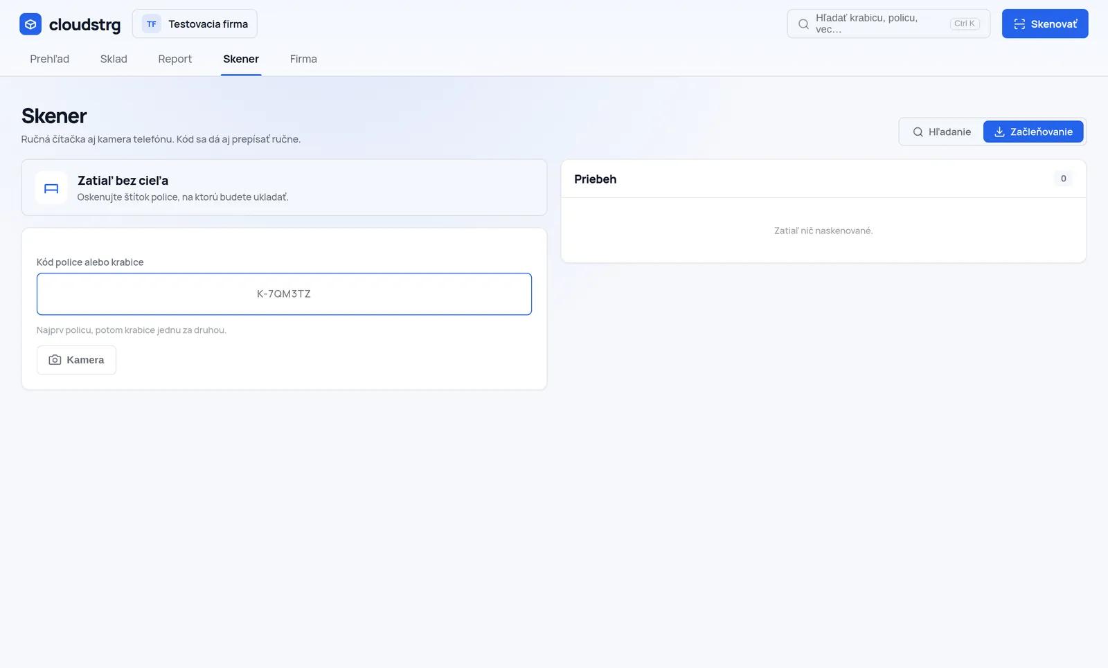
Task: Select the Skener tab
Action: pos(241,59)
